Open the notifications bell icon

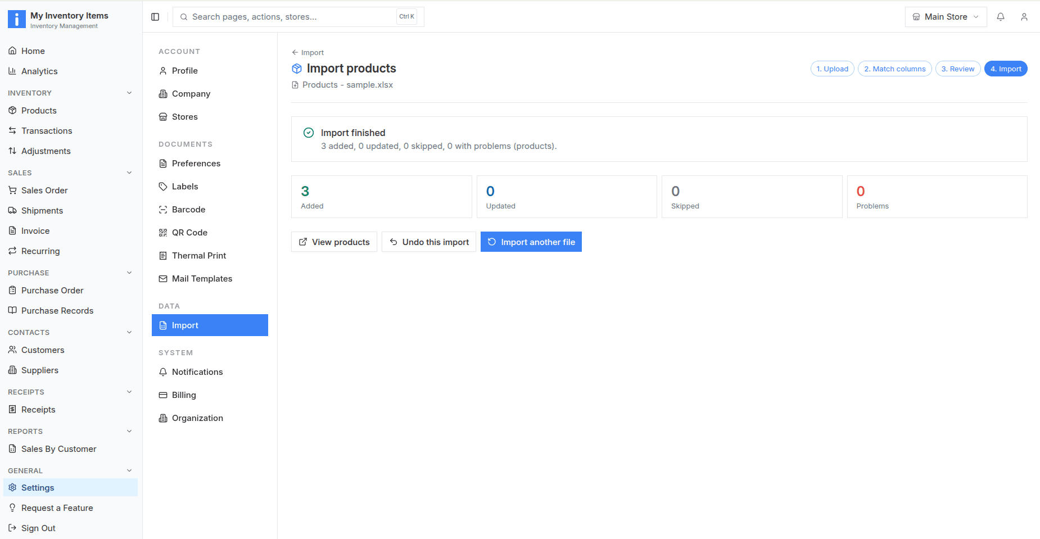click(1001, 17)
